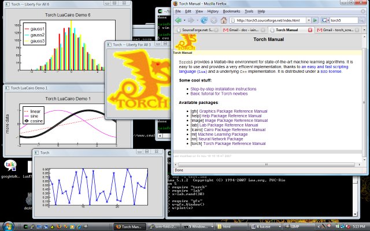Select the lua.exe taskbar button
Screen dimensions: 370x231
tap(263, 225)
